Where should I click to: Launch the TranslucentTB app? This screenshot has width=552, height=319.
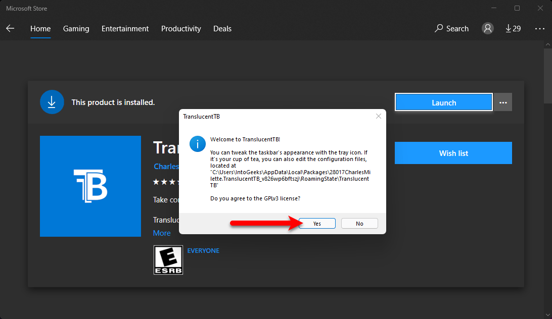pos(444,102)
